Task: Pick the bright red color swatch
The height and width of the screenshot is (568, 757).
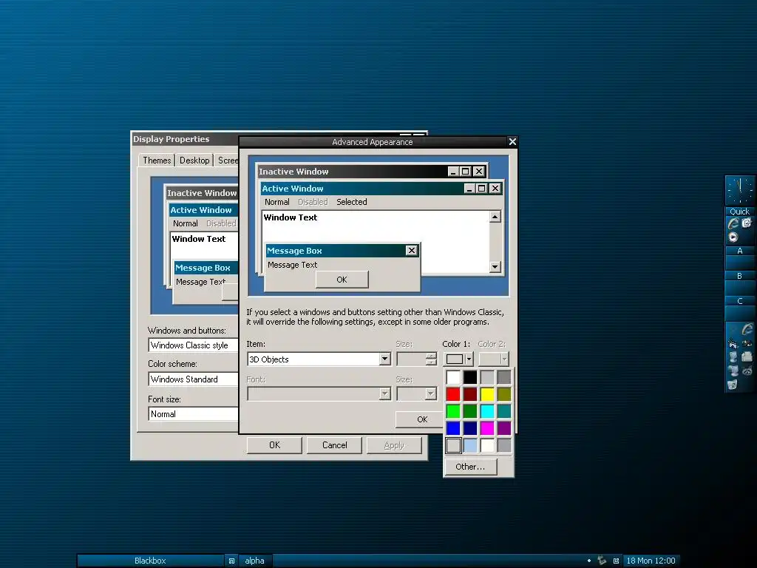Action: [453, 394]
